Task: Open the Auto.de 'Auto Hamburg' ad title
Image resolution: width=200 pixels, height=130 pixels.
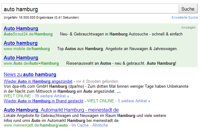Action: click(21, 58)
